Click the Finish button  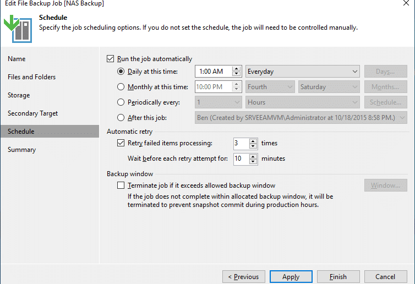click(x=338, y=277)
